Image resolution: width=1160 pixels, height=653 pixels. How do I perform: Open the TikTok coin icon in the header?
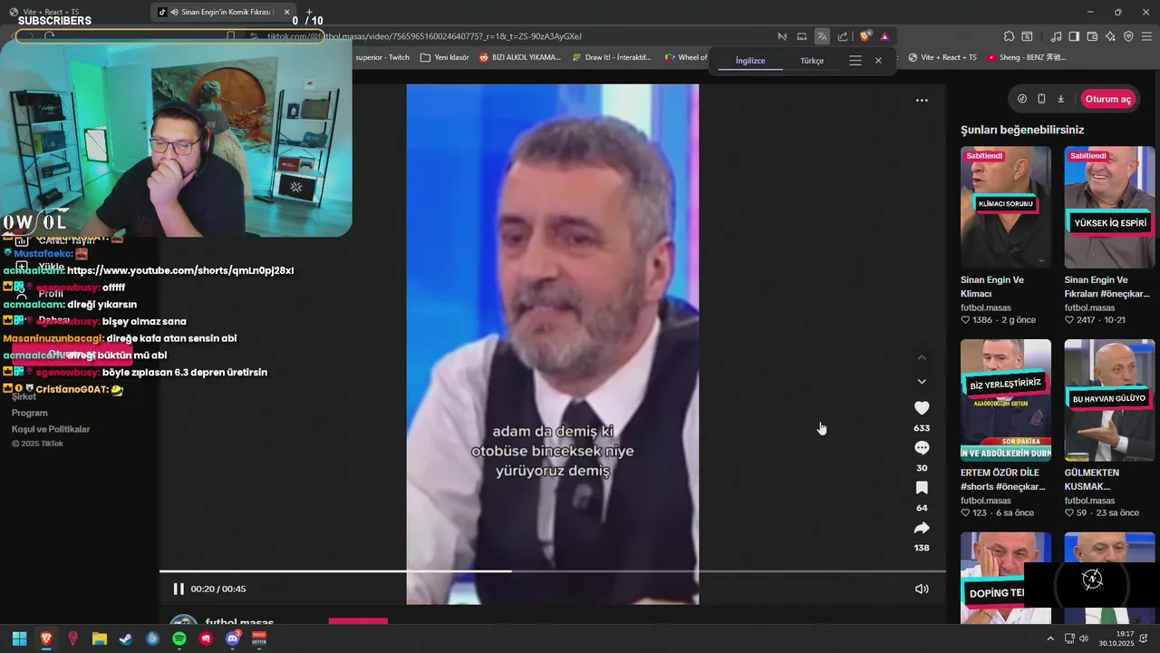1022,99
